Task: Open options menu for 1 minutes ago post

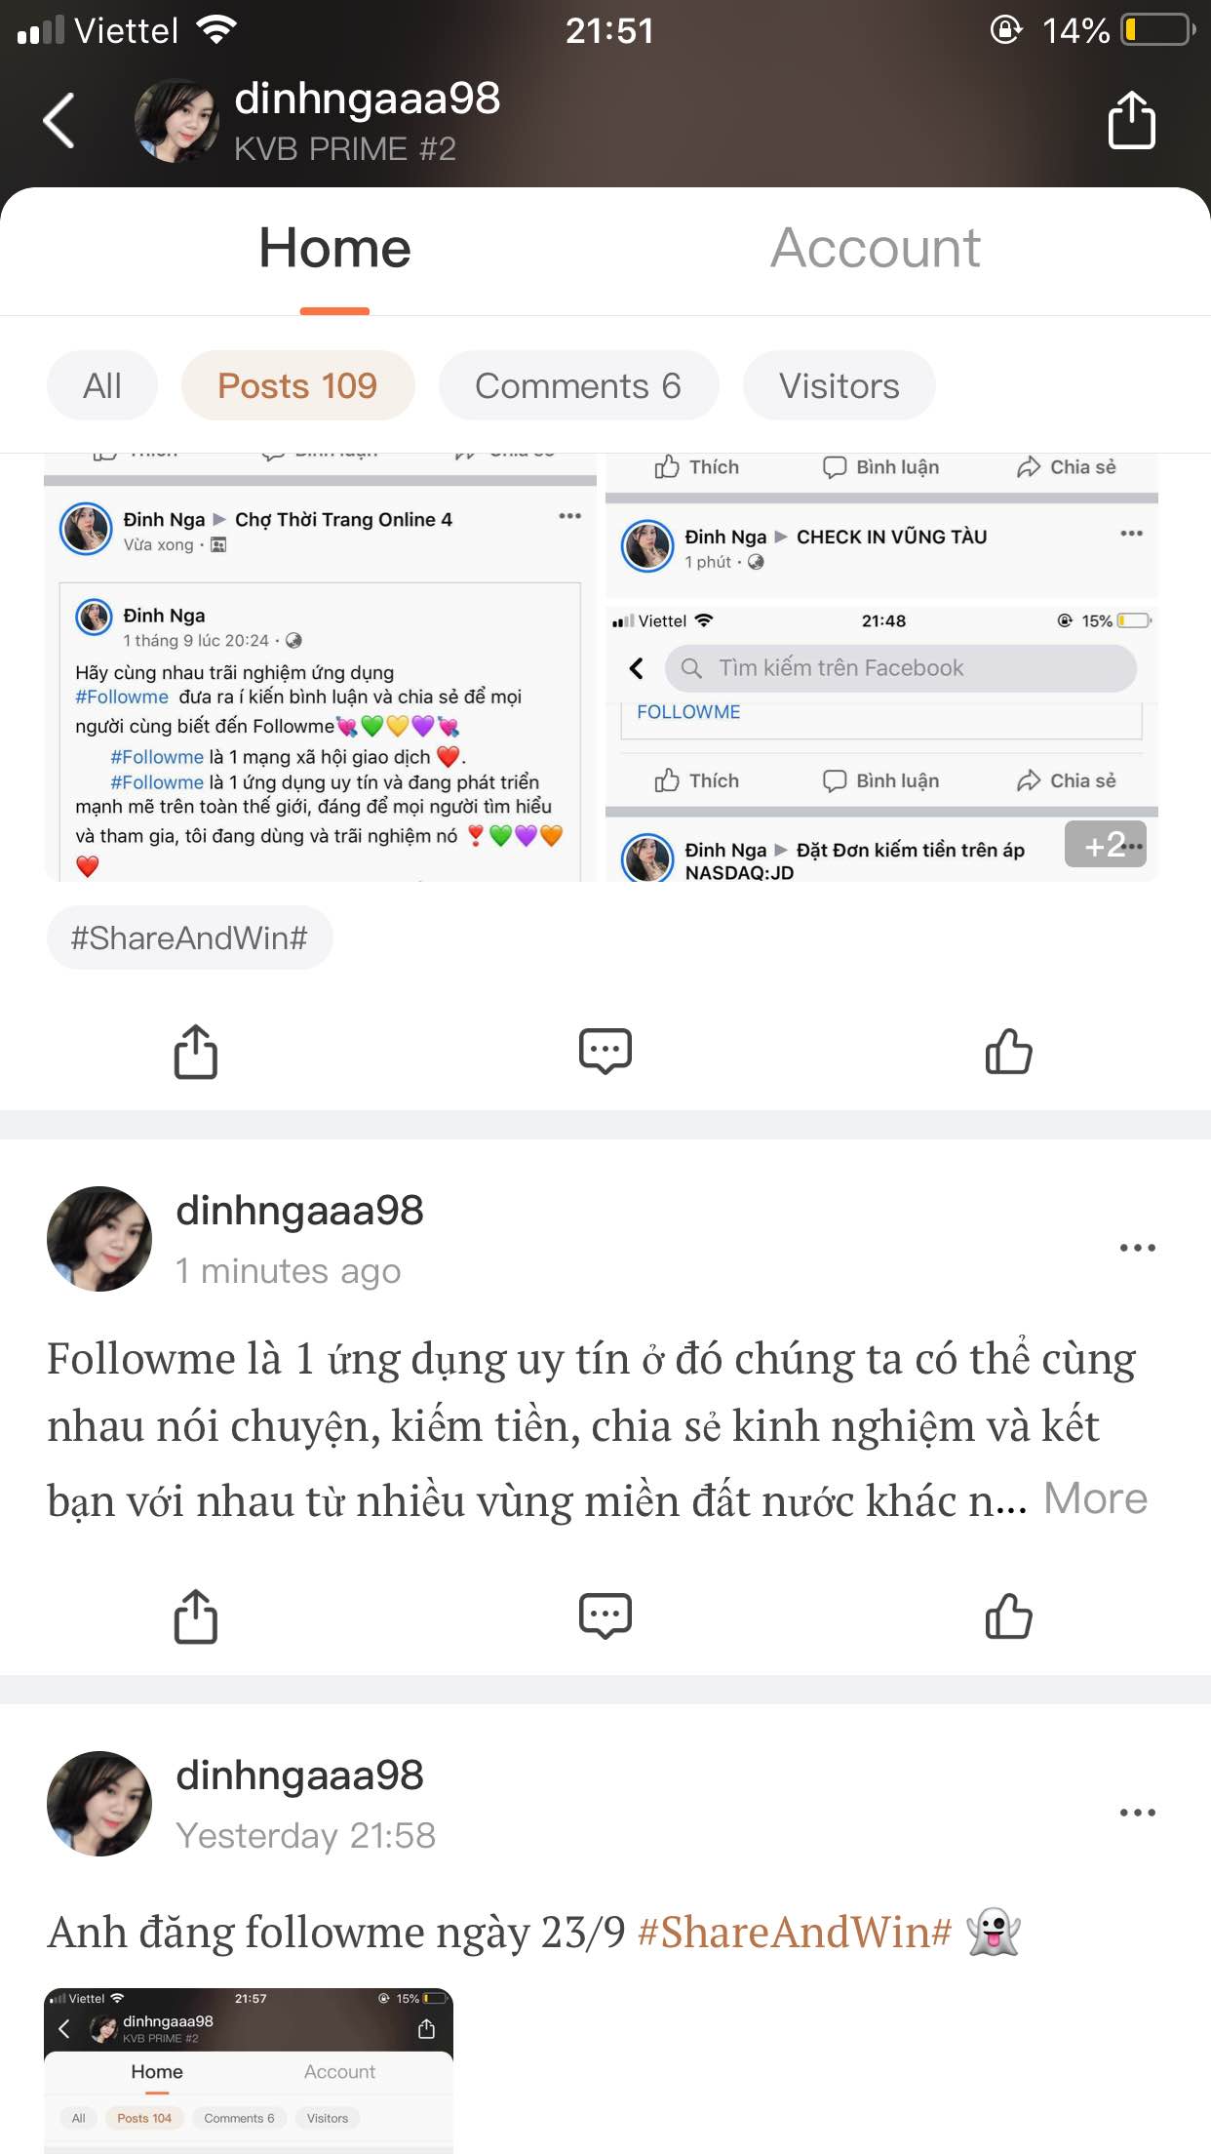Action: pyautogui.click(x=1137, y=1248)
